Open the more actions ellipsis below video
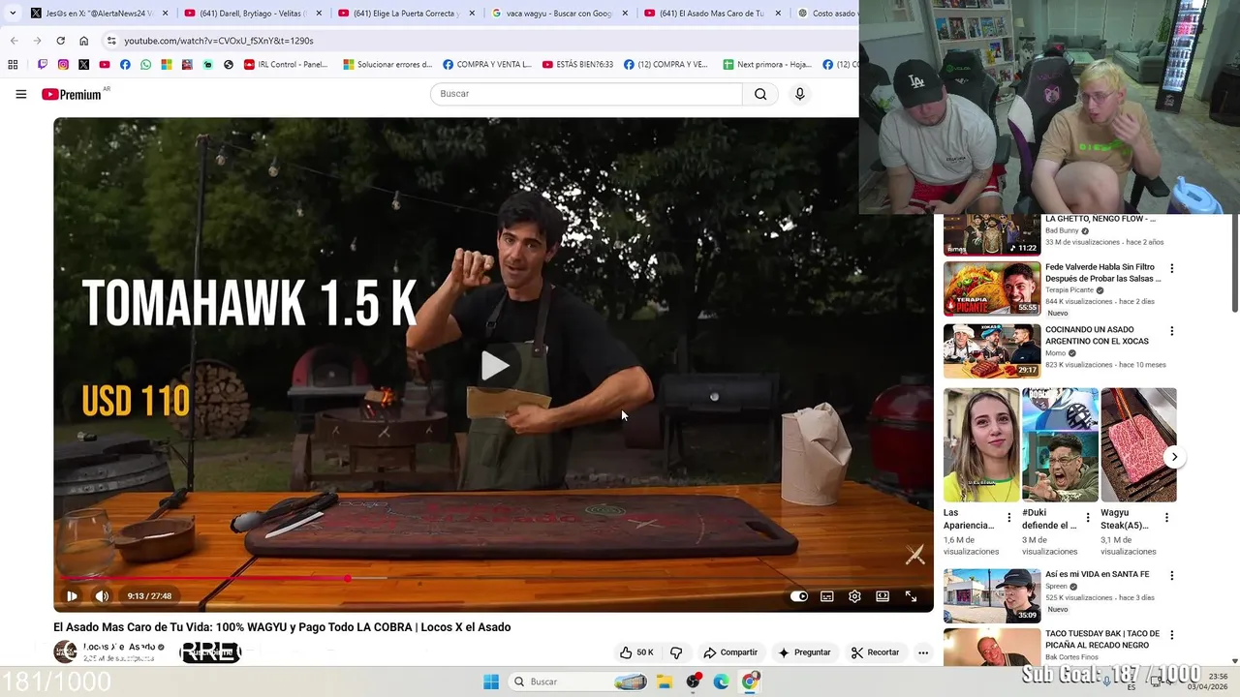 click(923, 652)
